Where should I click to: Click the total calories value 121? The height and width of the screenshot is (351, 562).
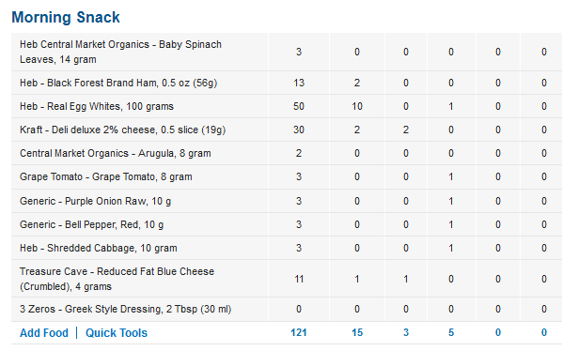(299, 333)
